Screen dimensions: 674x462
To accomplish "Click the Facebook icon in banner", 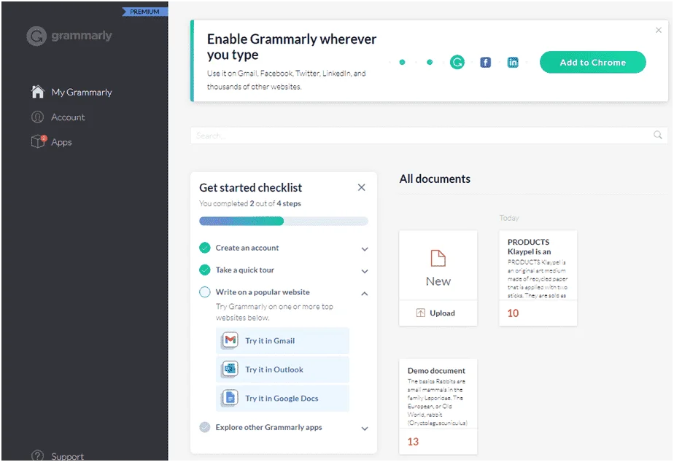I will pos(485,62).
